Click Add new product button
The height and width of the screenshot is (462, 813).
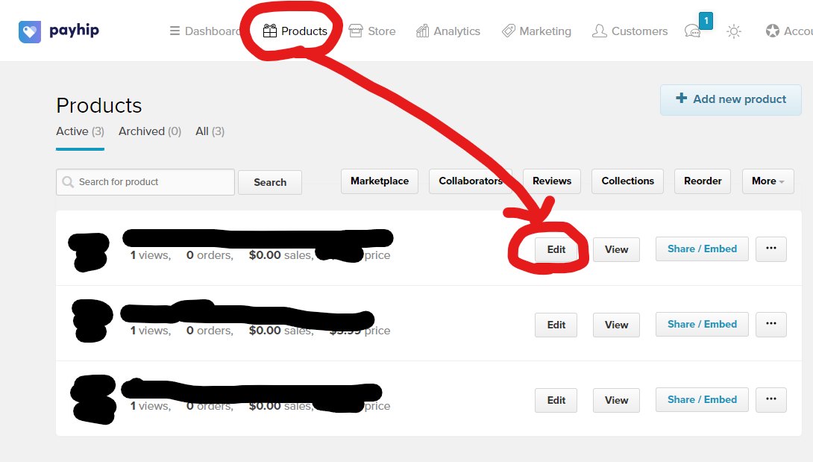[730, 99]
